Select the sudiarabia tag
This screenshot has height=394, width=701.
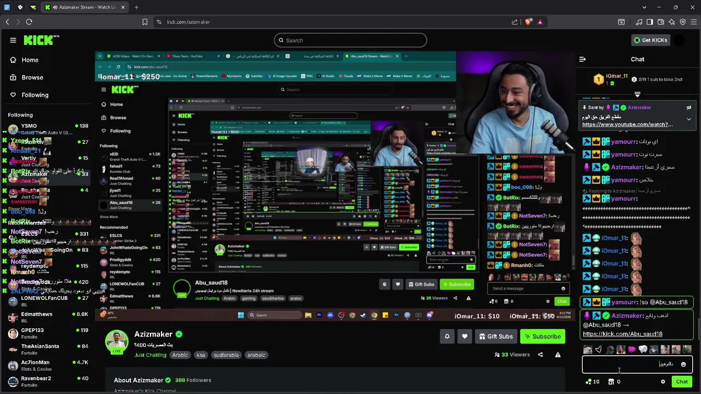(226, 355)
